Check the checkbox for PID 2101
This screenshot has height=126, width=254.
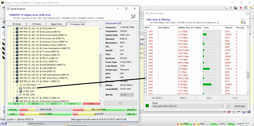click(x=146, y=69)
